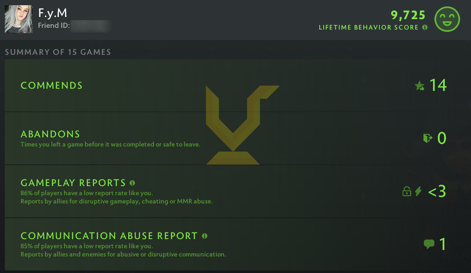Click the commends count of 14
The image size is (471, 273).
click(x=438, y=85)
